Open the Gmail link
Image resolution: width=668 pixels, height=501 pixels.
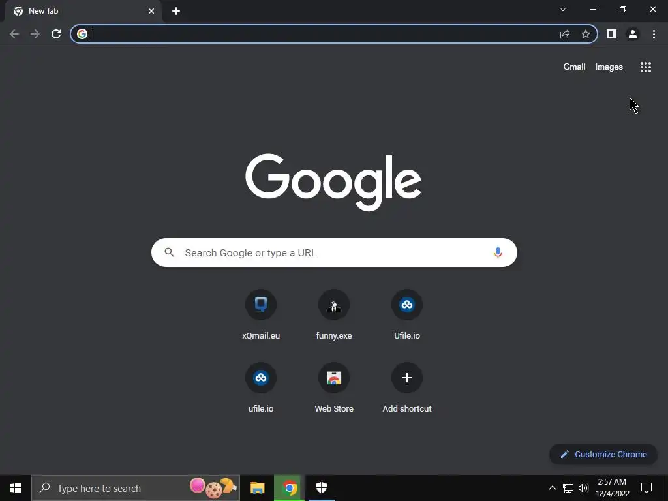coord(574,67)
